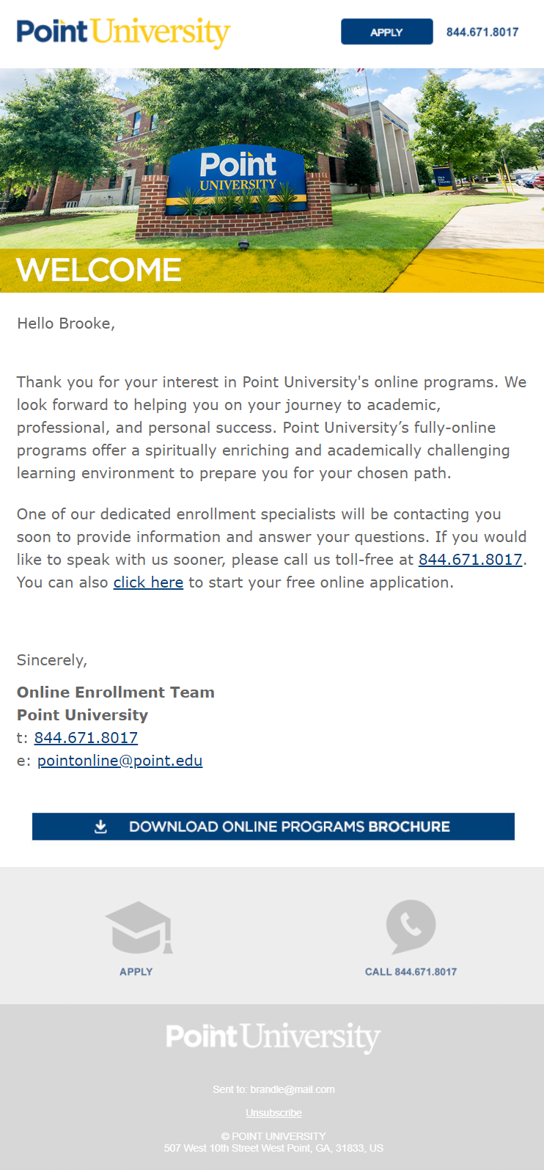Click the APPLY label under graduation cap
544x1170 pixels.
tap(136, 972)
